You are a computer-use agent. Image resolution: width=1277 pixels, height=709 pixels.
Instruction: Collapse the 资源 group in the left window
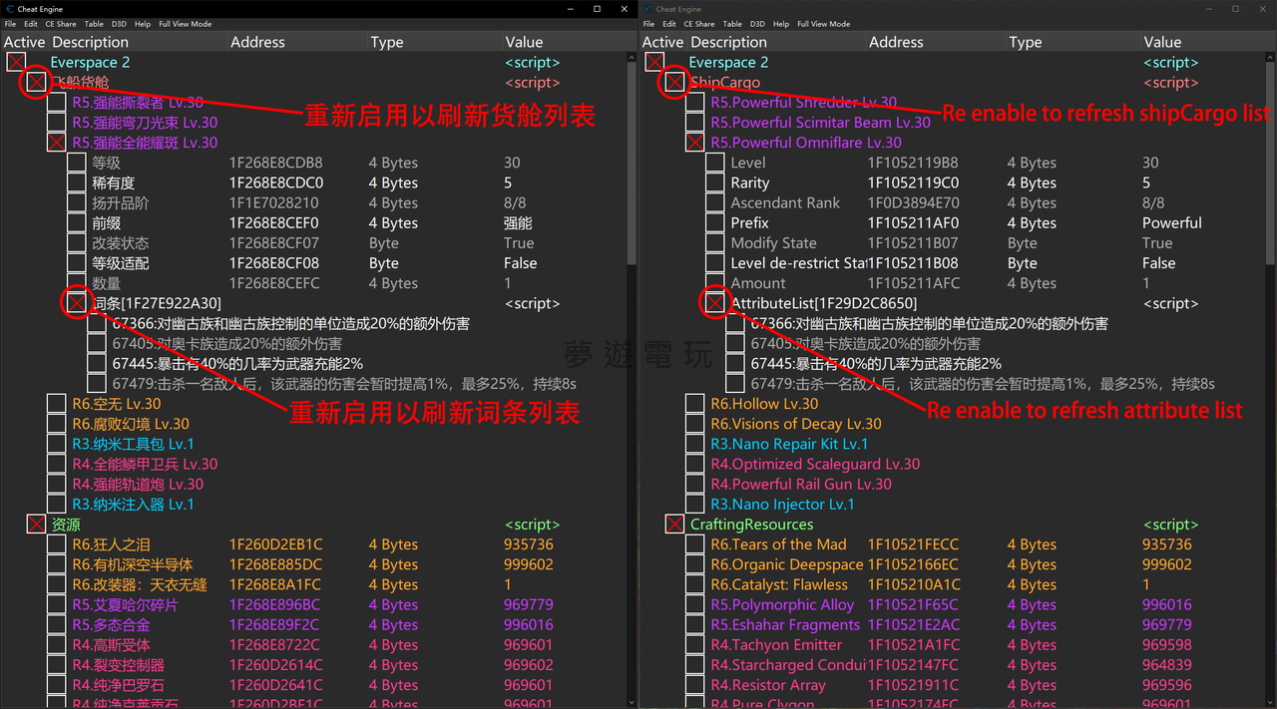tap(36, 525)
